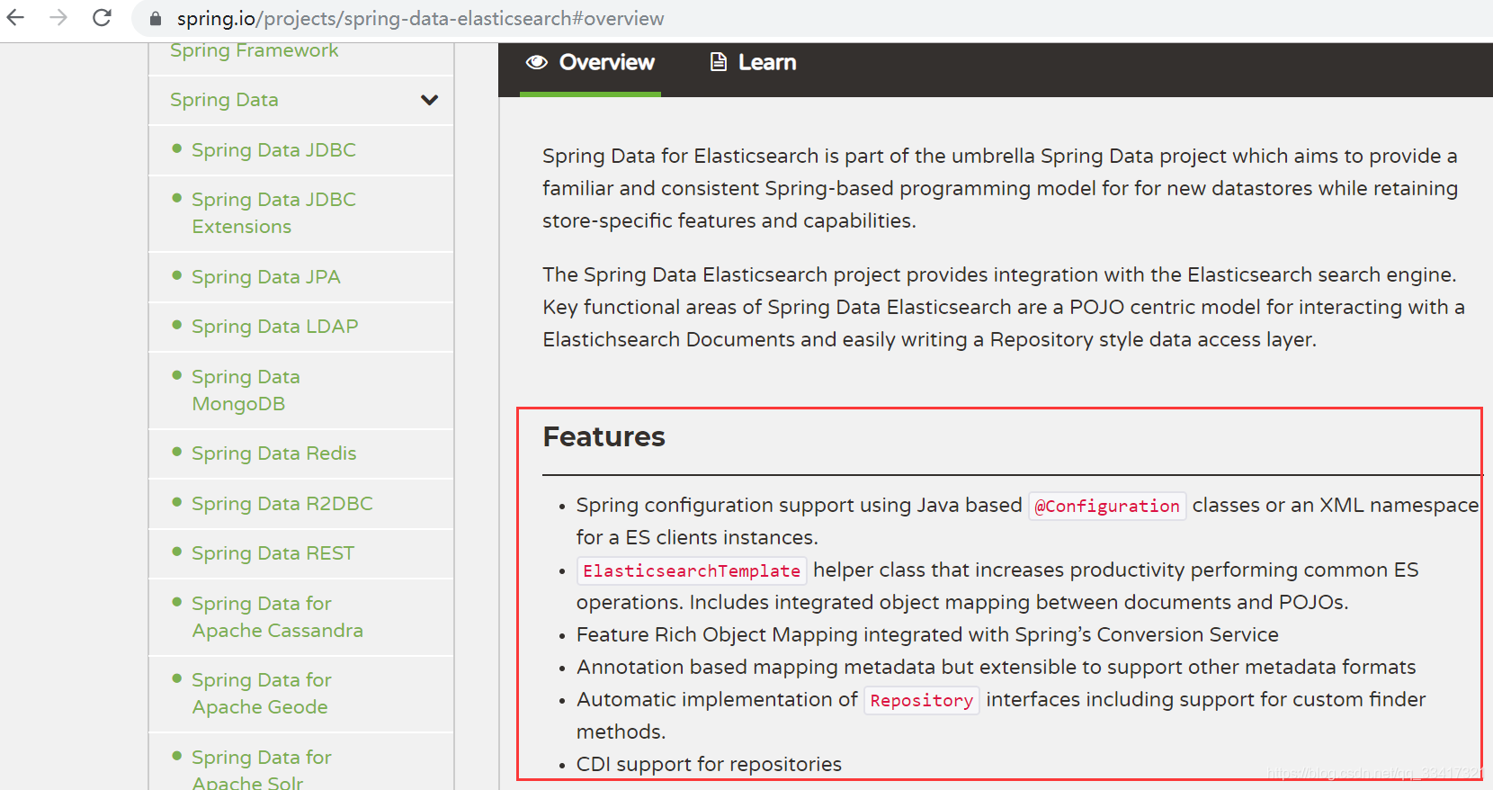
Task: Click the padlock site security icon
Action: [156, 19]
